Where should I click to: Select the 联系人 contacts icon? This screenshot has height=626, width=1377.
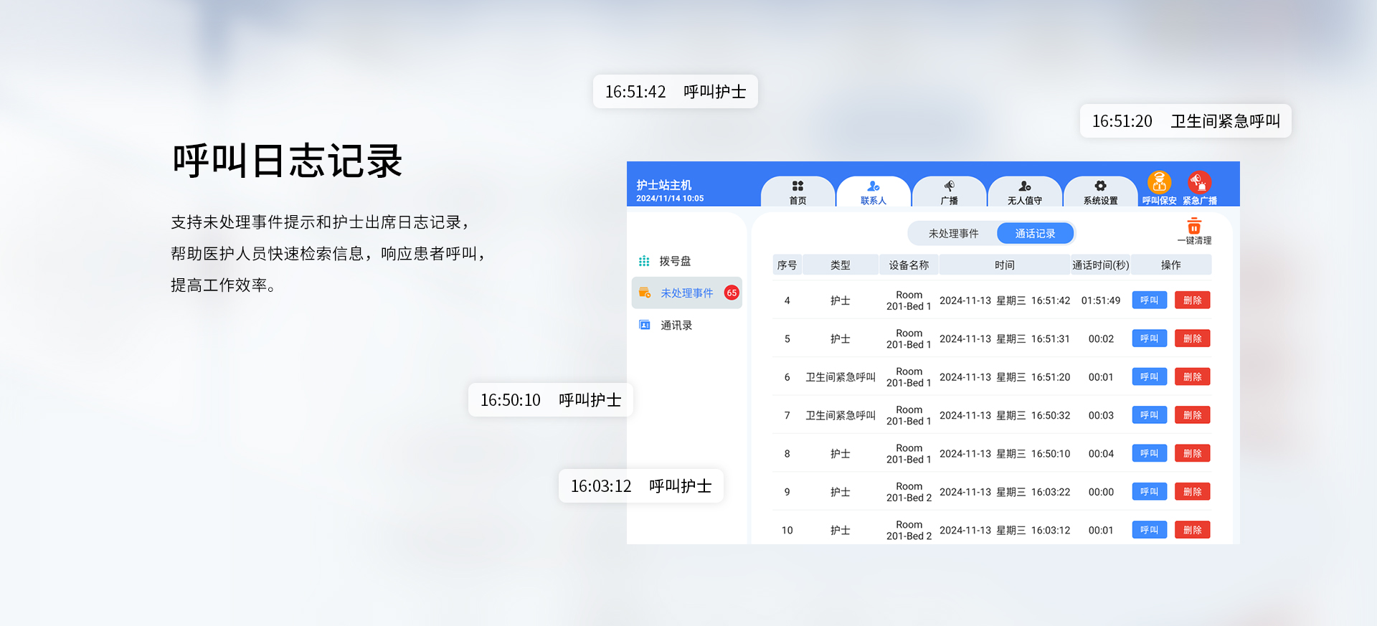click(873, 187)
